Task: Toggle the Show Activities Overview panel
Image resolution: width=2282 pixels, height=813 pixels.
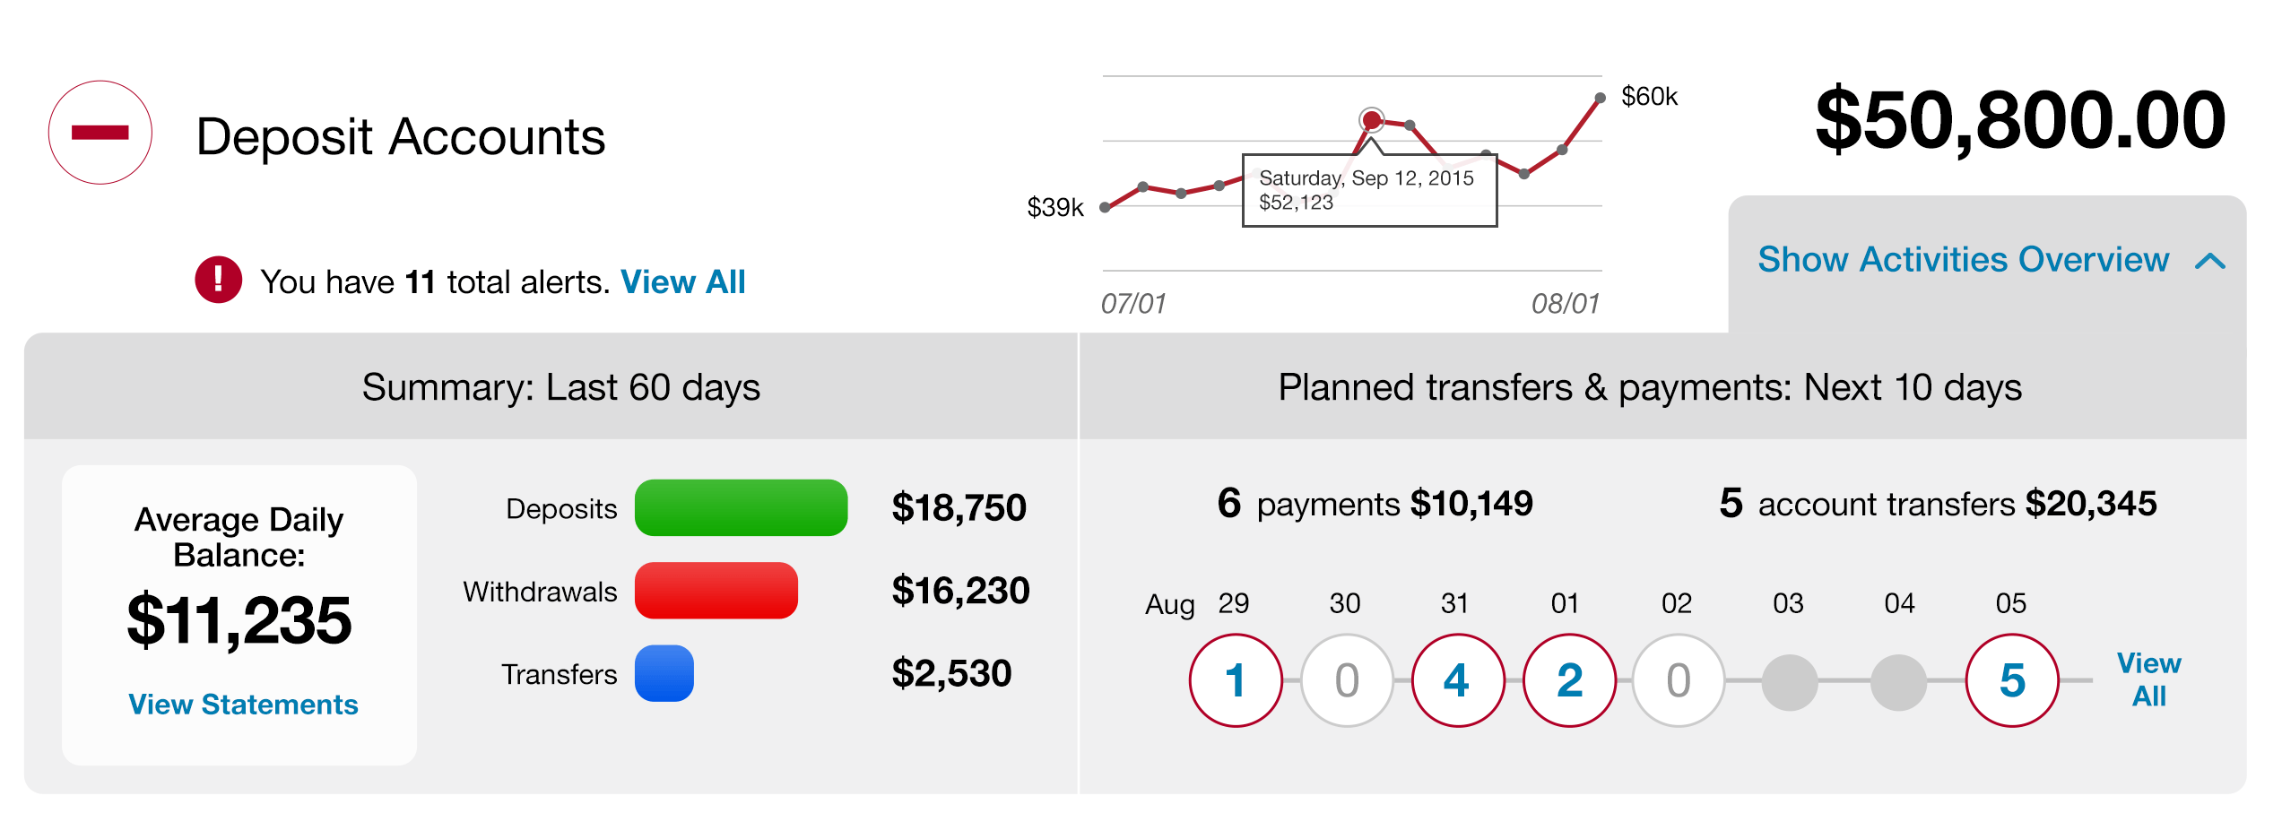Action: [x=1963, y=260]
